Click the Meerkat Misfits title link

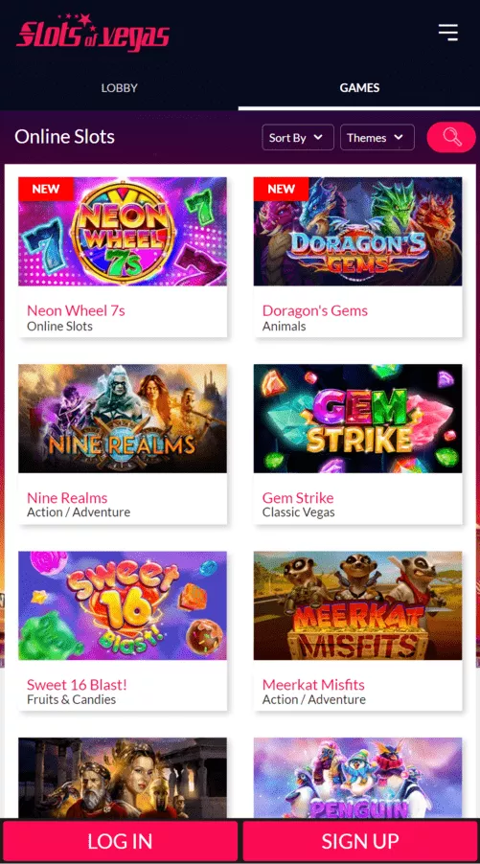pyautogui.click(x=313, y=685)
